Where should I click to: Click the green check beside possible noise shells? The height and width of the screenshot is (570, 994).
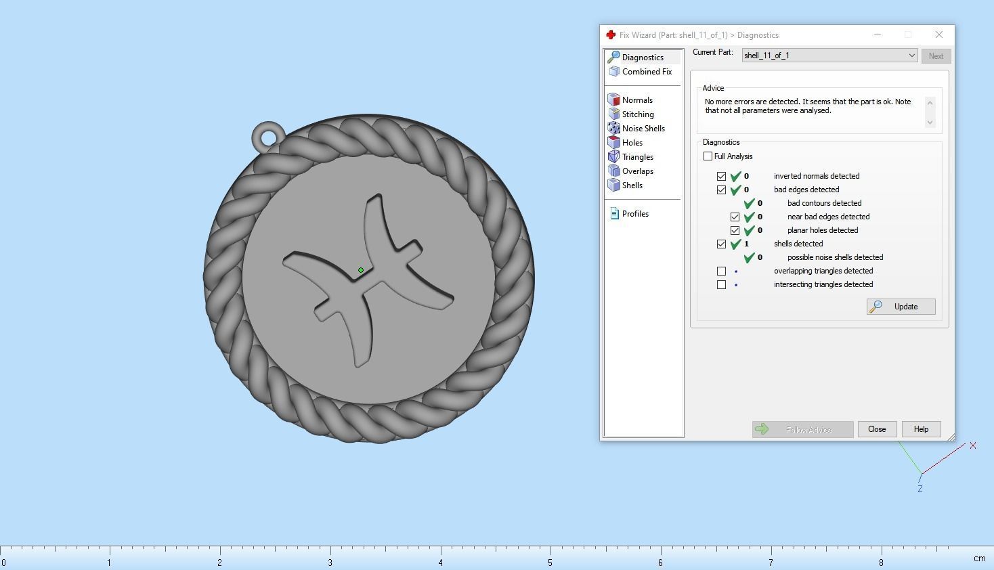click(750, 257)
